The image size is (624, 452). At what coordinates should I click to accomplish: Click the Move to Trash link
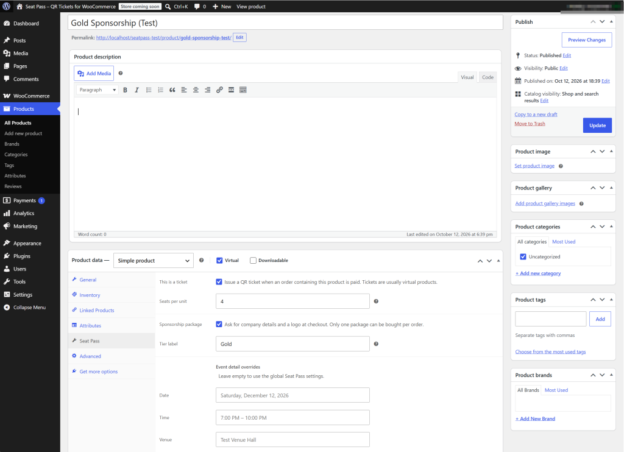pyautogui.click(x=530, y=124)
